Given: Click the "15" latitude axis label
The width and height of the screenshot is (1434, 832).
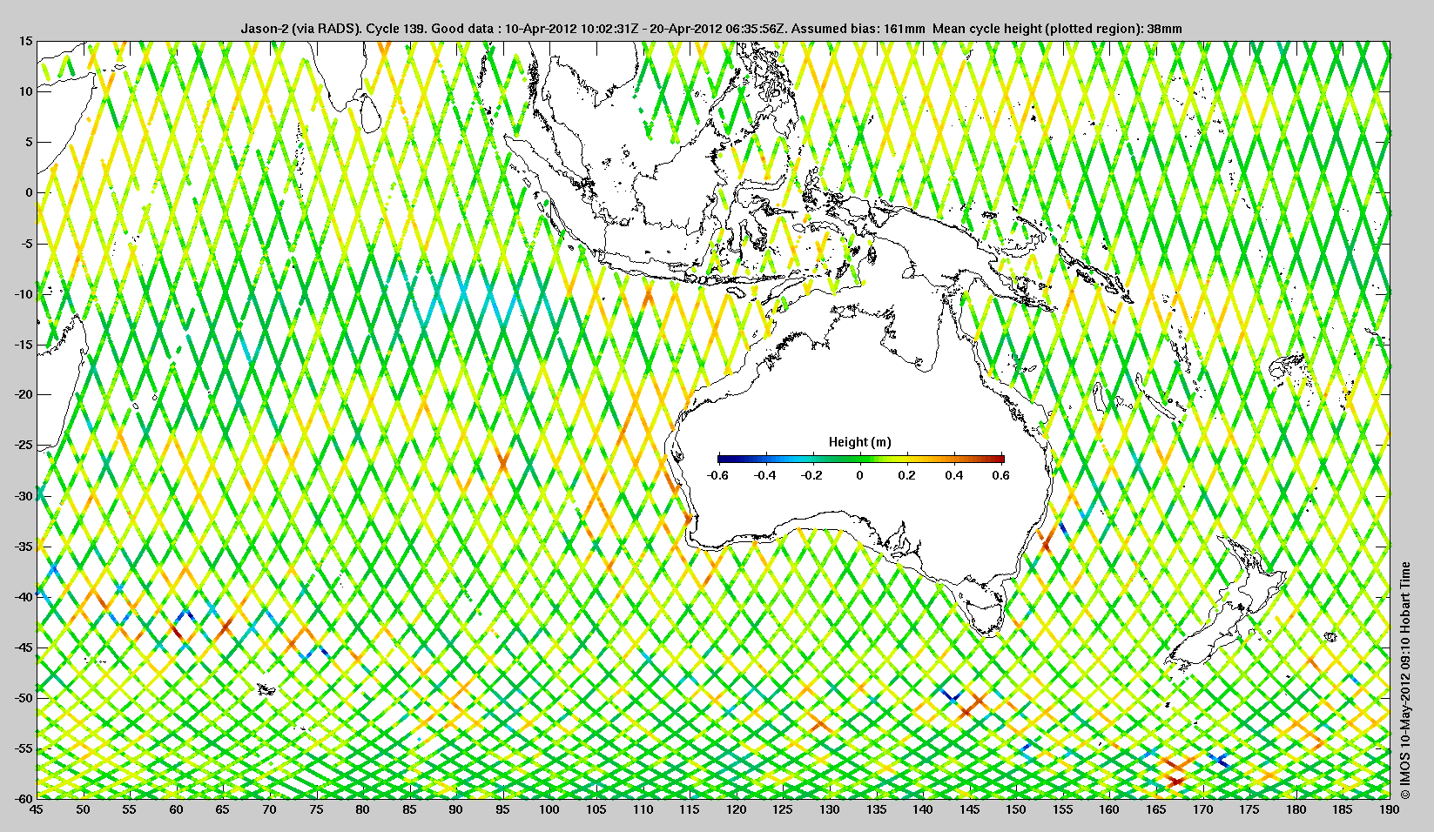Looking at the screenshot, I should tap(26, 41).
